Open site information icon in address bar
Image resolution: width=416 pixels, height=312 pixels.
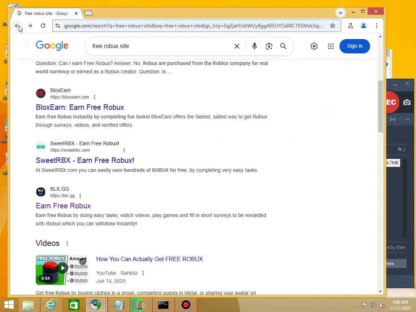point(58,26)
